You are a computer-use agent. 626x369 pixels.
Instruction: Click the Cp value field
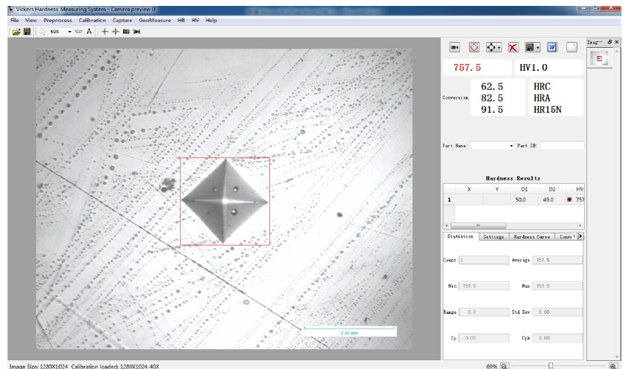tap(484, 338)
